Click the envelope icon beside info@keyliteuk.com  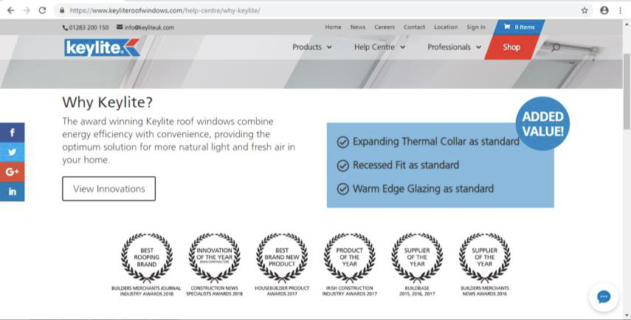tap(120, 27)
